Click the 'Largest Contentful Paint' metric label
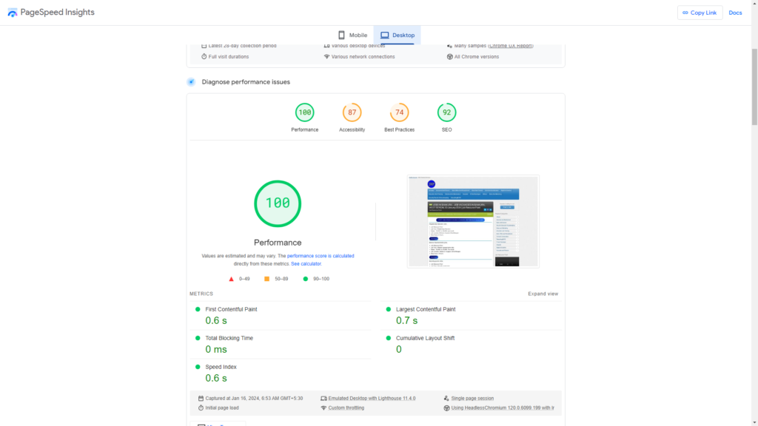 (x=426, y=309)
